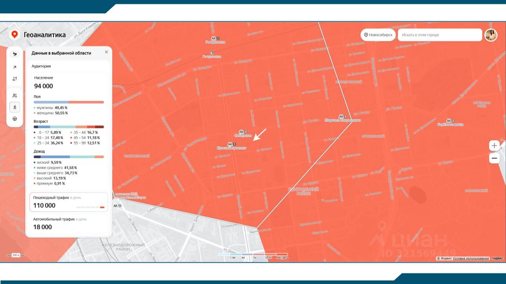Image resolution: width=506 pixels, height=284 pixels.
Task: Open the user profile avatar
Action: click(x=491, y=35)
